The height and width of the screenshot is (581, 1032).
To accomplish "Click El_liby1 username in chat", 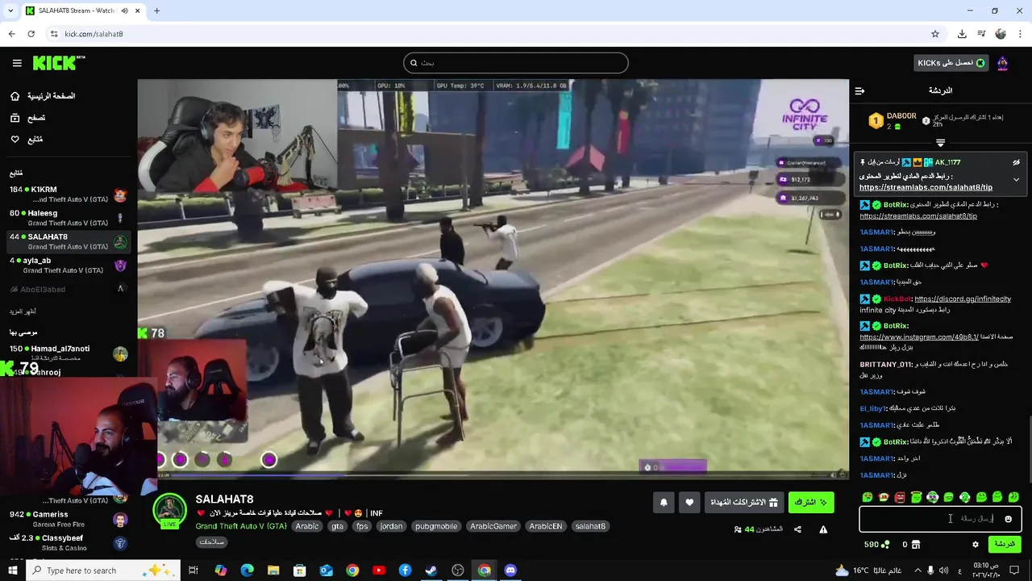I will 873,408.
